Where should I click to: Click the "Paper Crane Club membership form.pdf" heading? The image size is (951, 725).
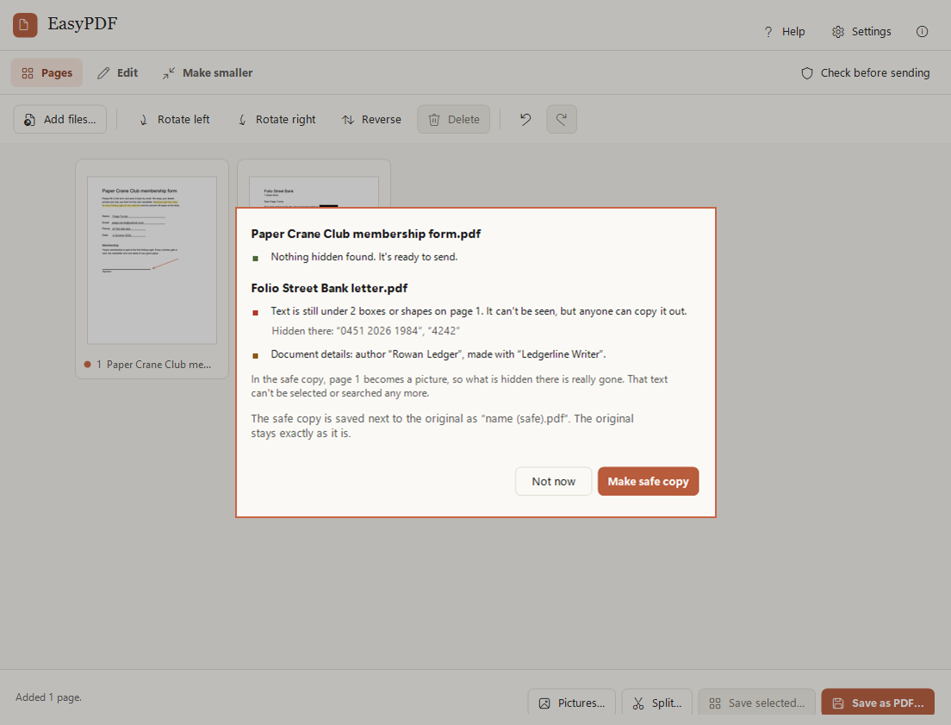pos(366,234)
